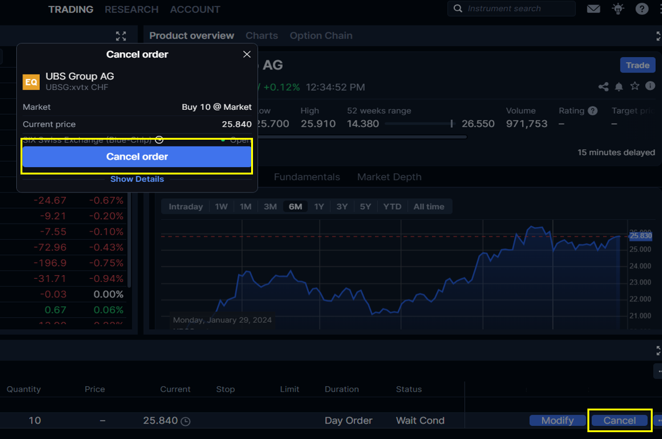Select the Intraday chart range
The image size is (662, 439).
186,207
